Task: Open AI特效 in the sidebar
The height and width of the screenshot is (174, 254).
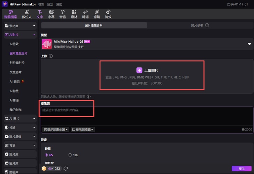Action: (x=14, y=44)
